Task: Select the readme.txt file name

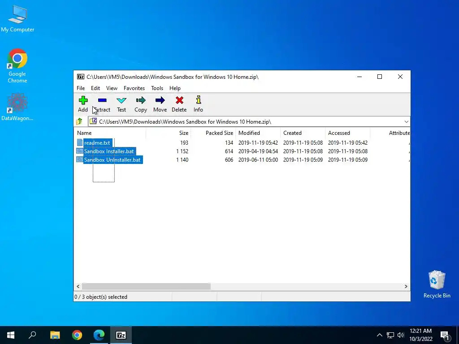Action: click(97, 143)
